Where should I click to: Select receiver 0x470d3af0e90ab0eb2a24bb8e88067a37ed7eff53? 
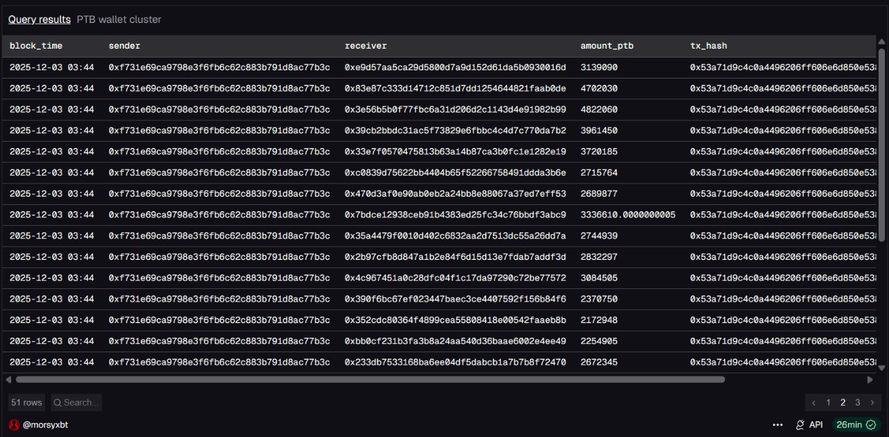click(x=455, y=194)
